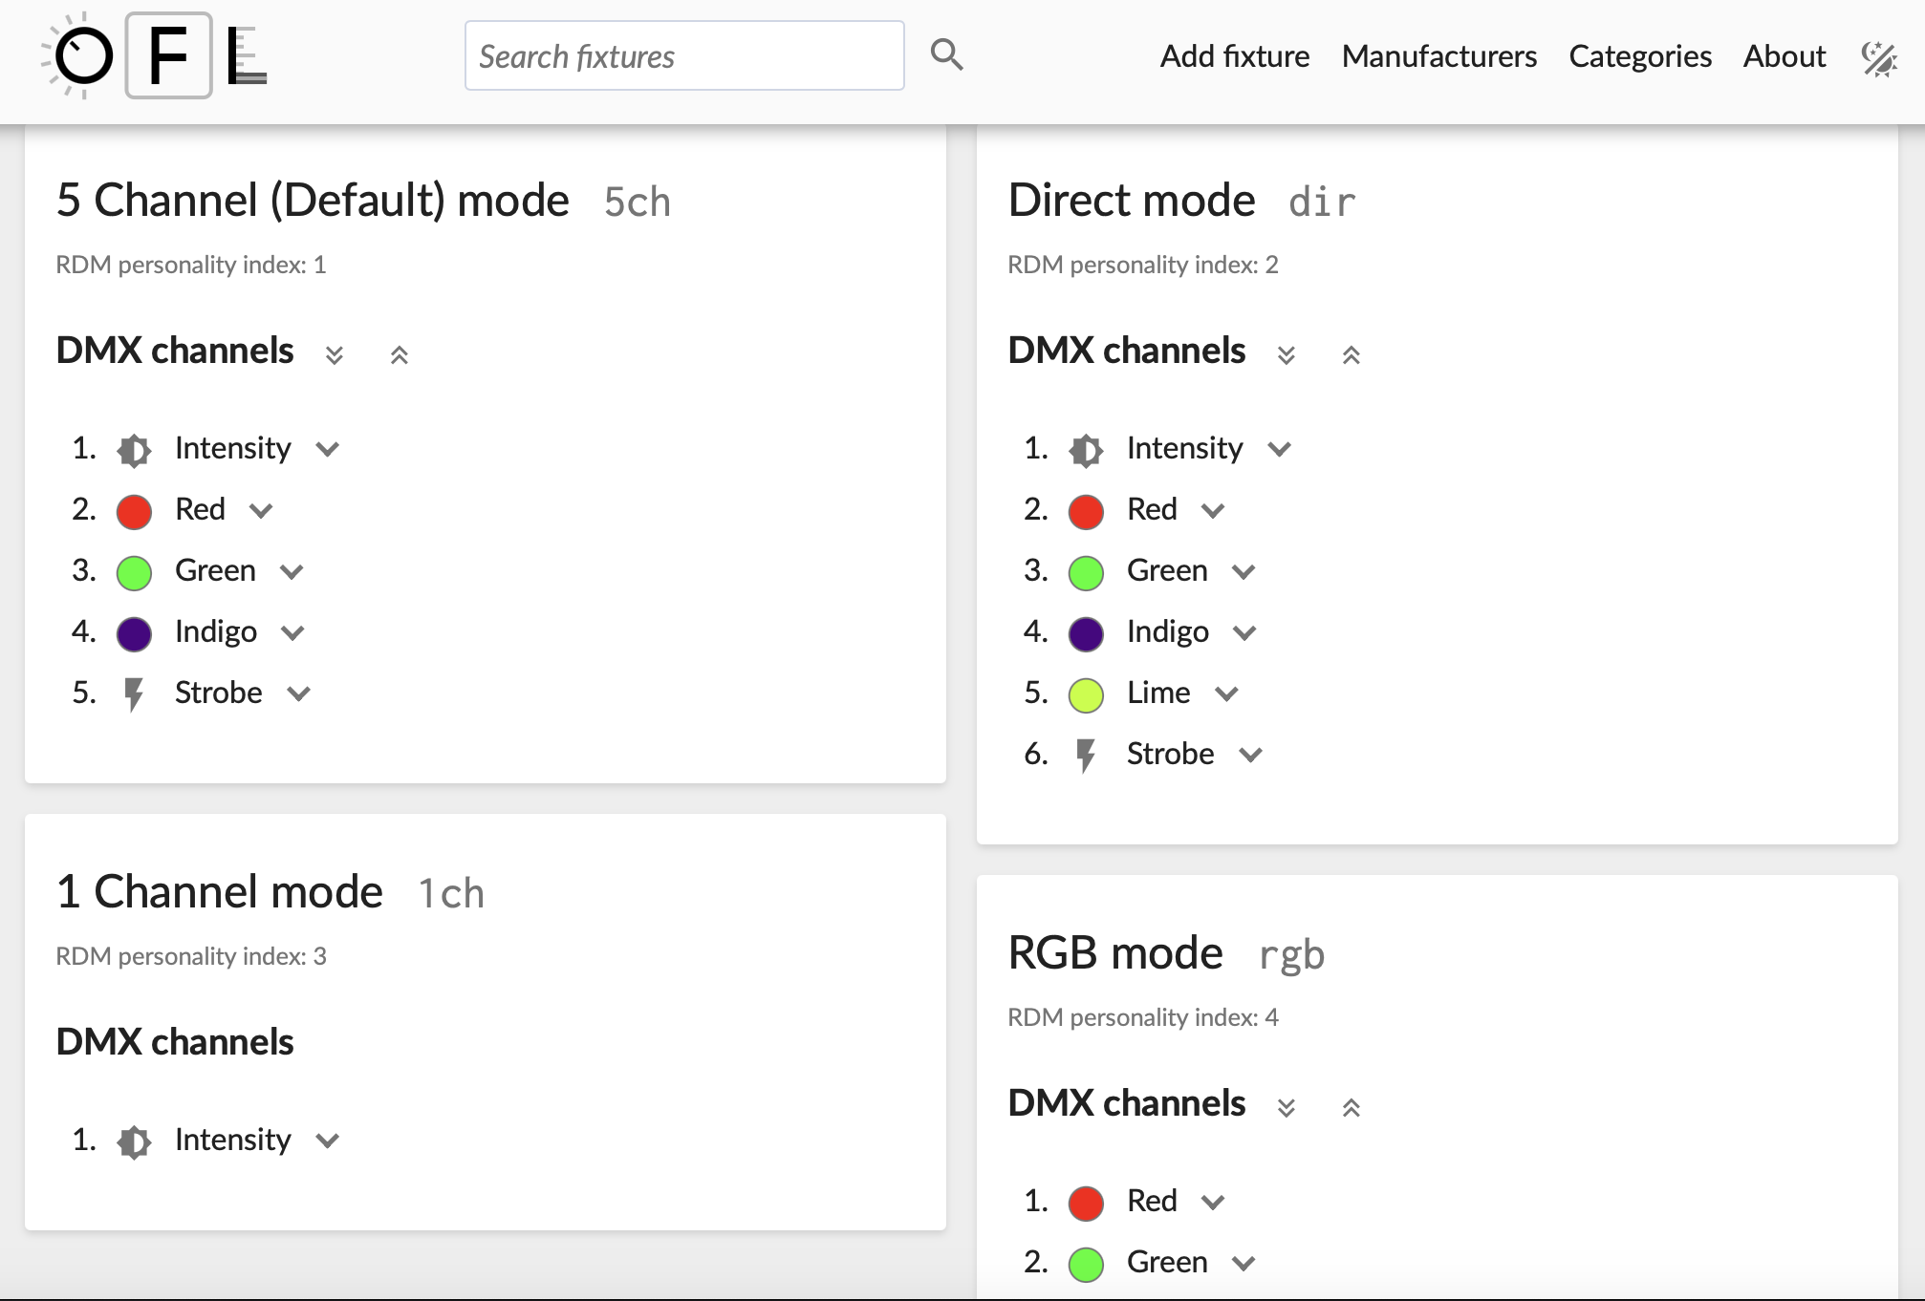
Task: Open the Manufacturers menu item
Action: 1438,55
